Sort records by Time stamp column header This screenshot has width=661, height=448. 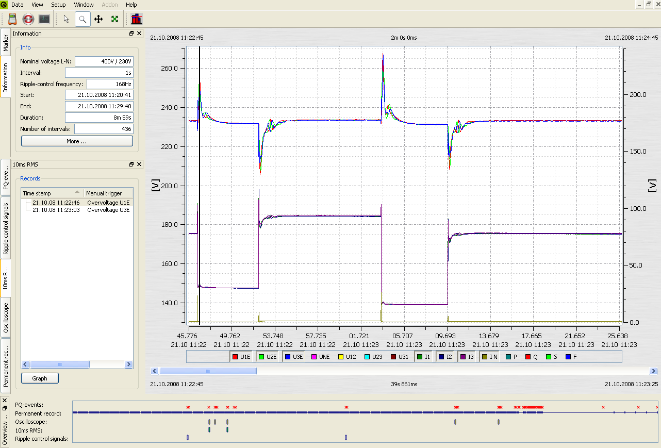click(x=52, y=193)
